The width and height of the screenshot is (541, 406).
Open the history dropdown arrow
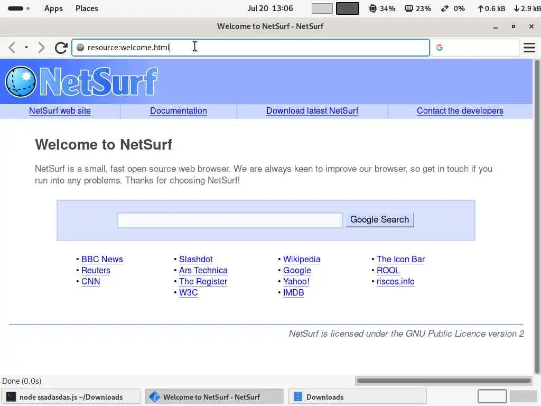[x=26, y=47]
